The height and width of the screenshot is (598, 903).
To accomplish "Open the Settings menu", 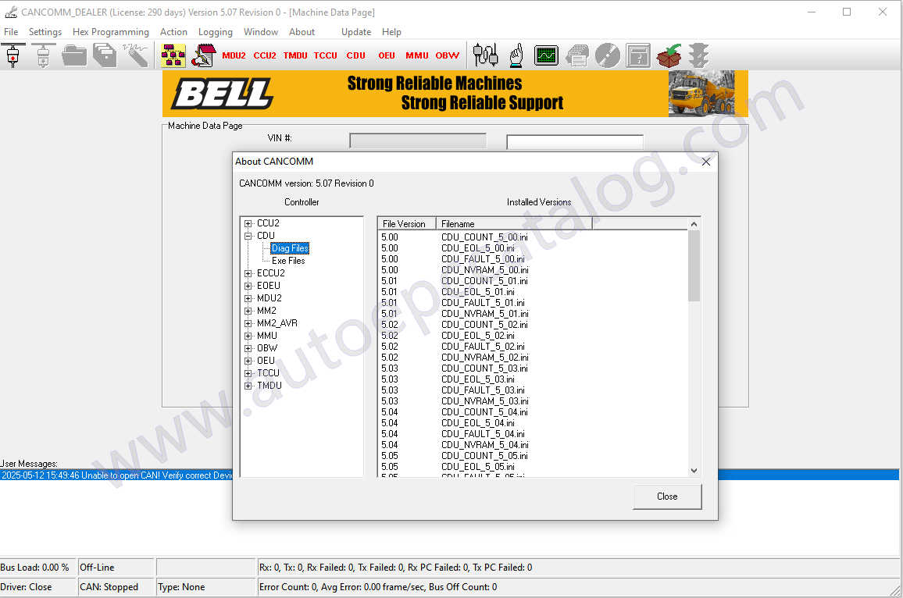I will [45, 32].
